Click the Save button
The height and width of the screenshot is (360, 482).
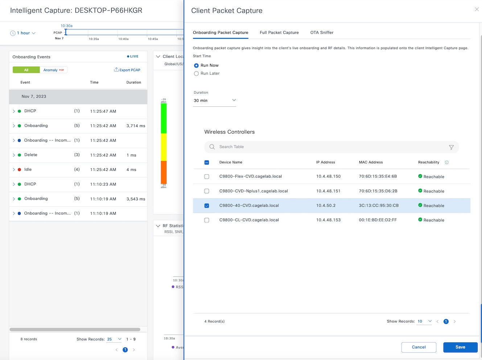(460, 347)
